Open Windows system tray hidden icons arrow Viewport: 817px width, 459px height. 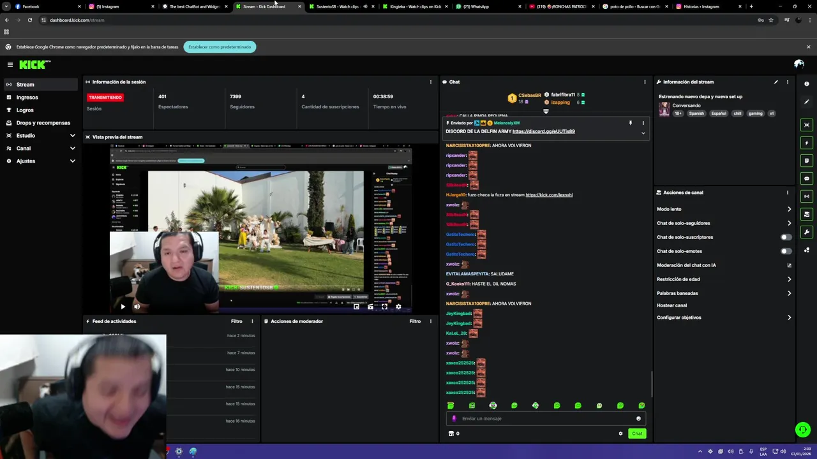click(x=700, y=451)
